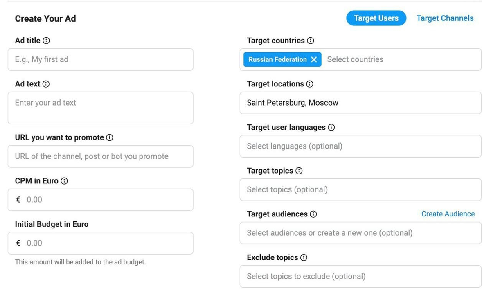Open the Select topics dropdown
This screenshot has width=491, height=293.
(360, 189)
